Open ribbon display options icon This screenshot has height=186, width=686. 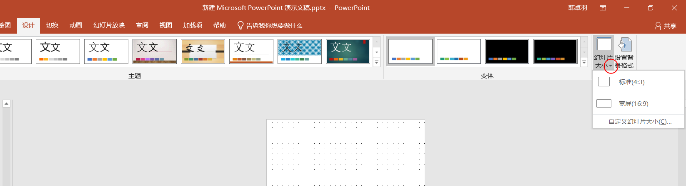tap(603, 8)
